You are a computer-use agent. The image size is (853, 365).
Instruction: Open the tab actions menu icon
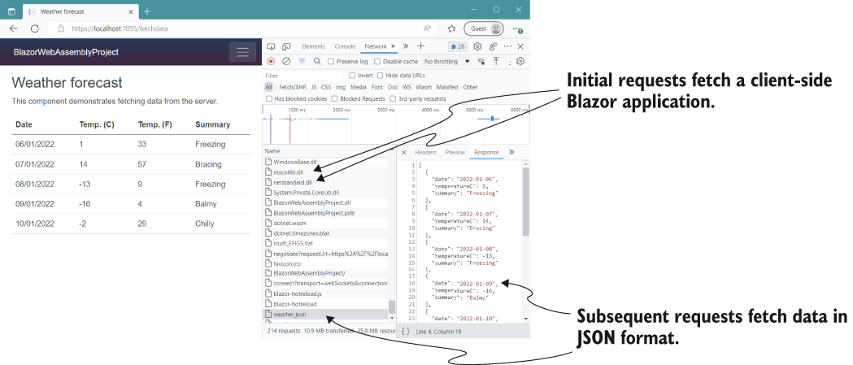11,11
